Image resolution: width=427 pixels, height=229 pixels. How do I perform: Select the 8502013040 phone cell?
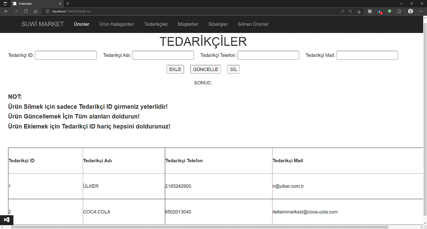coord(219,212)
